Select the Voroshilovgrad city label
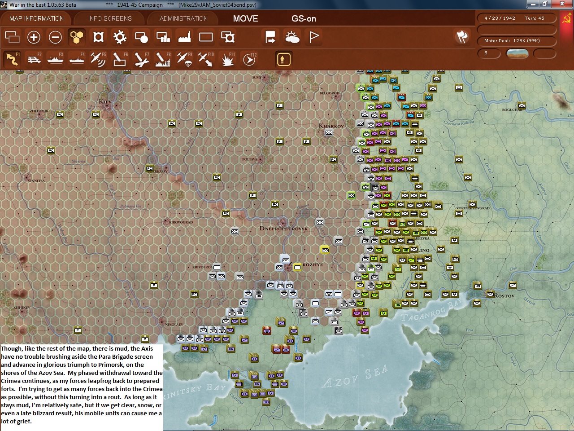 (x=473, y=208)
